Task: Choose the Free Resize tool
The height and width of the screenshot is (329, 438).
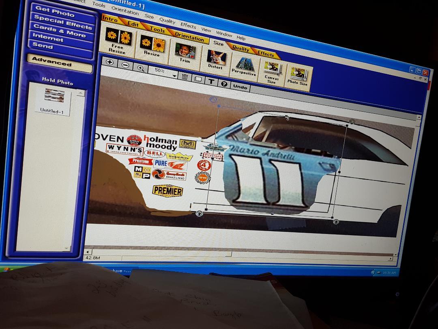Action: pyautogui.click(x=118, y=40)
